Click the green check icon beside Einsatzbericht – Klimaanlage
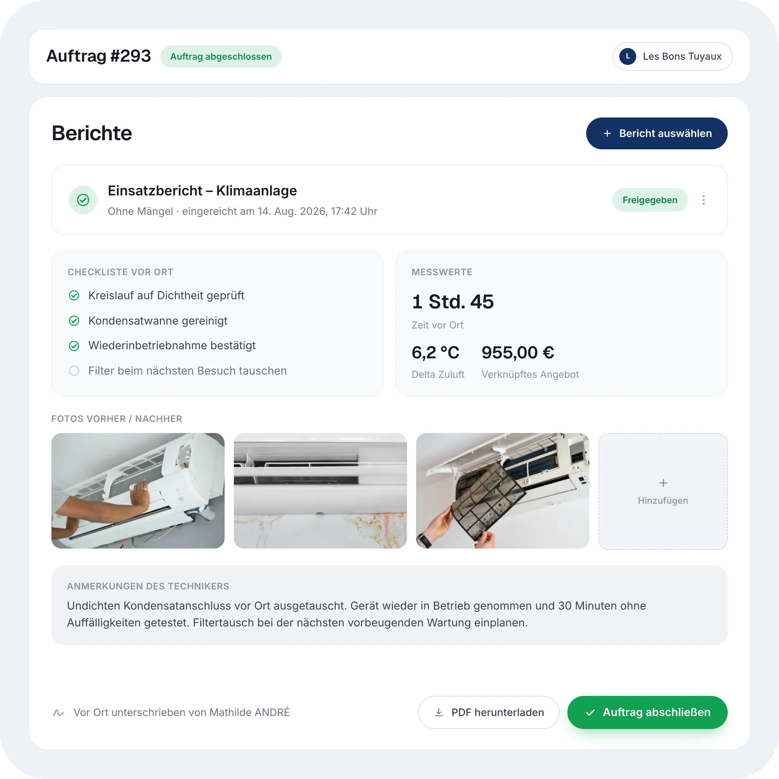This screenshot has width=779, height=779. click(x=83, y=200)
